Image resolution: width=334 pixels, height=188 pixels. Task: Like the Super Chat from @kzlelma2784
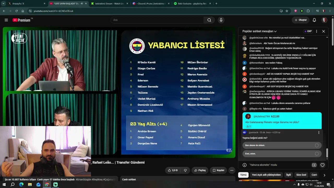247,126
